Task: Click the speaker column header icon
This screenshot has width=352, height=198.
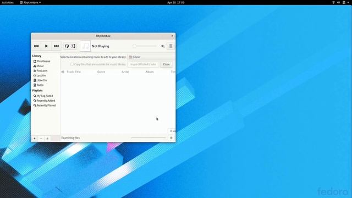Action: [x=63, y=72]
